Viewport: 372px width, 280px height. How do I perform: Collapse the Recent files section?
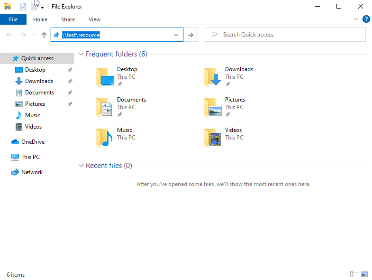(81, 166)
